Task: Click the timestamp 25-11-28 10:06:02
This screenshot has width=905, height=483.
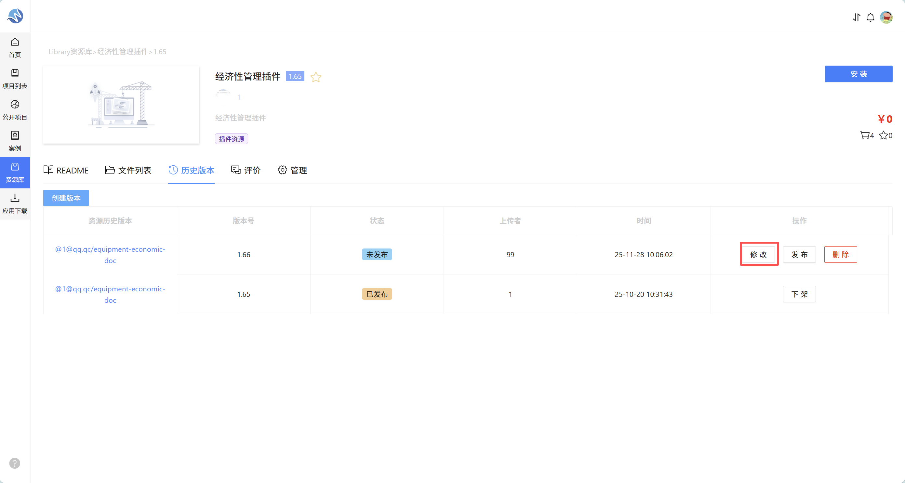Action: pos(644,255)
